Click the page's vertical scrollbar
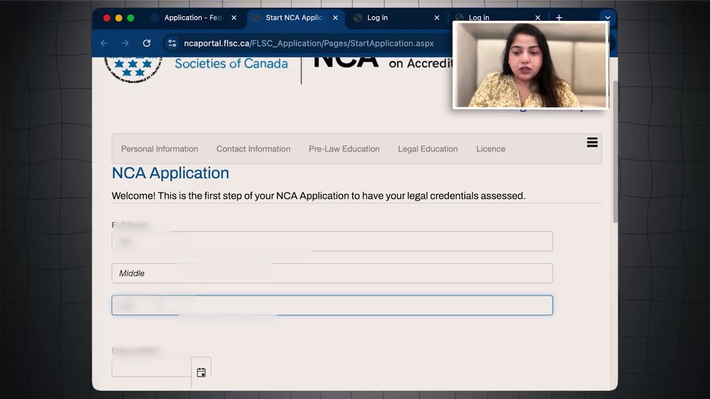 pyautogui.click(x=615, y=152)
